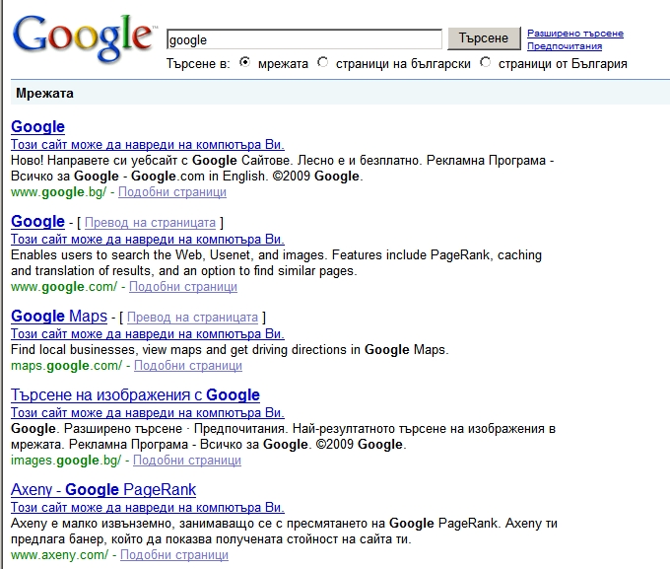The height and width of the screenshot is (569, 670).
Task: Click the Търсене search button
Action: pyautogui.click(x=484, y=38)
